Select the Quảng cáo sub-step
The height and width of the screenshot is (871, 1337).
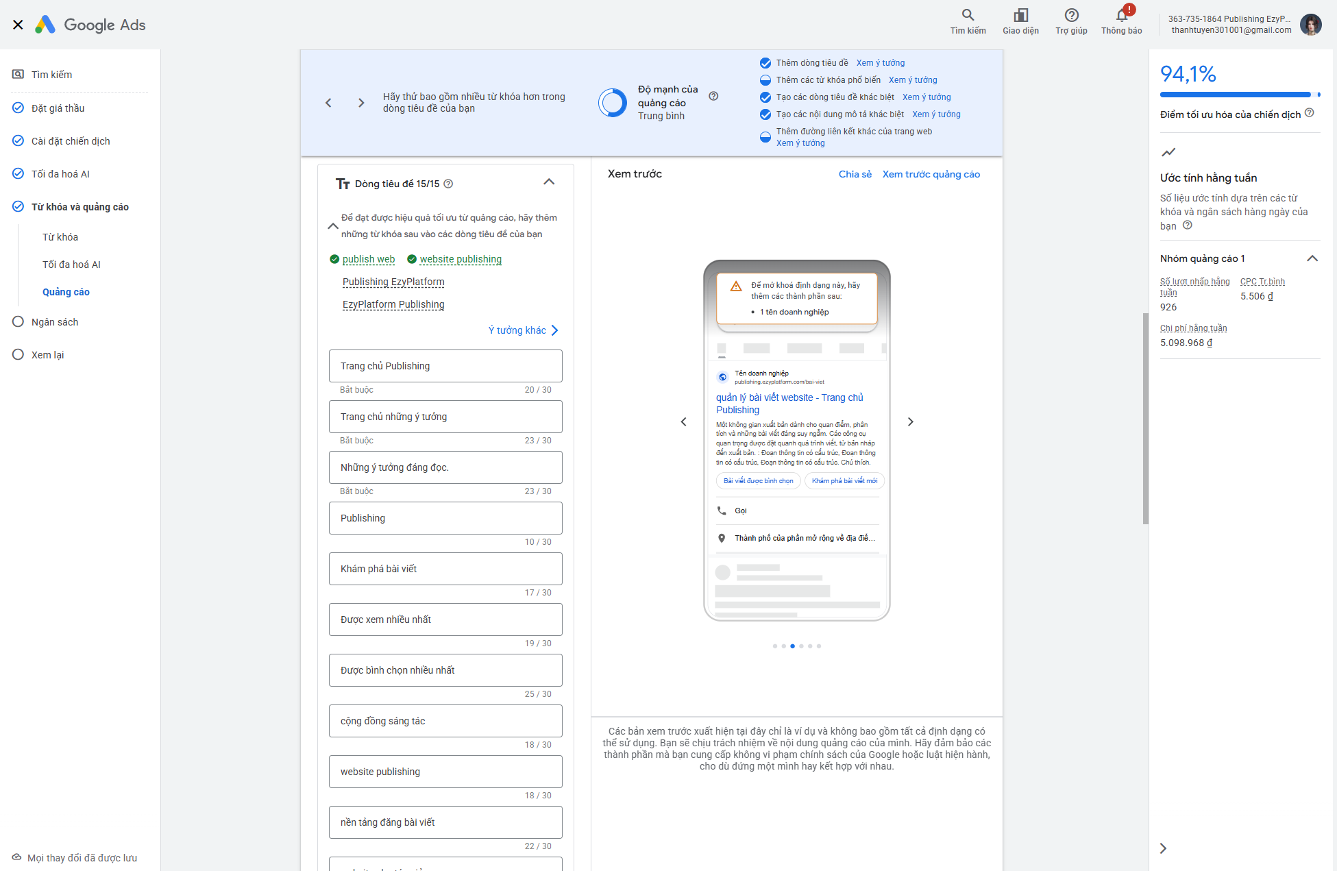click(66, 292)
